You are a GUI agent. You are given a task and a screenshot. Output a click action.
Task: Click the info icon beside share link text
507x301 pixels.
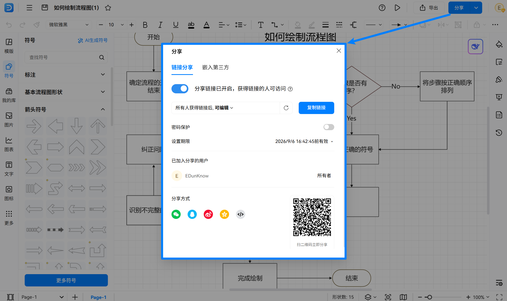pos(290,89)
